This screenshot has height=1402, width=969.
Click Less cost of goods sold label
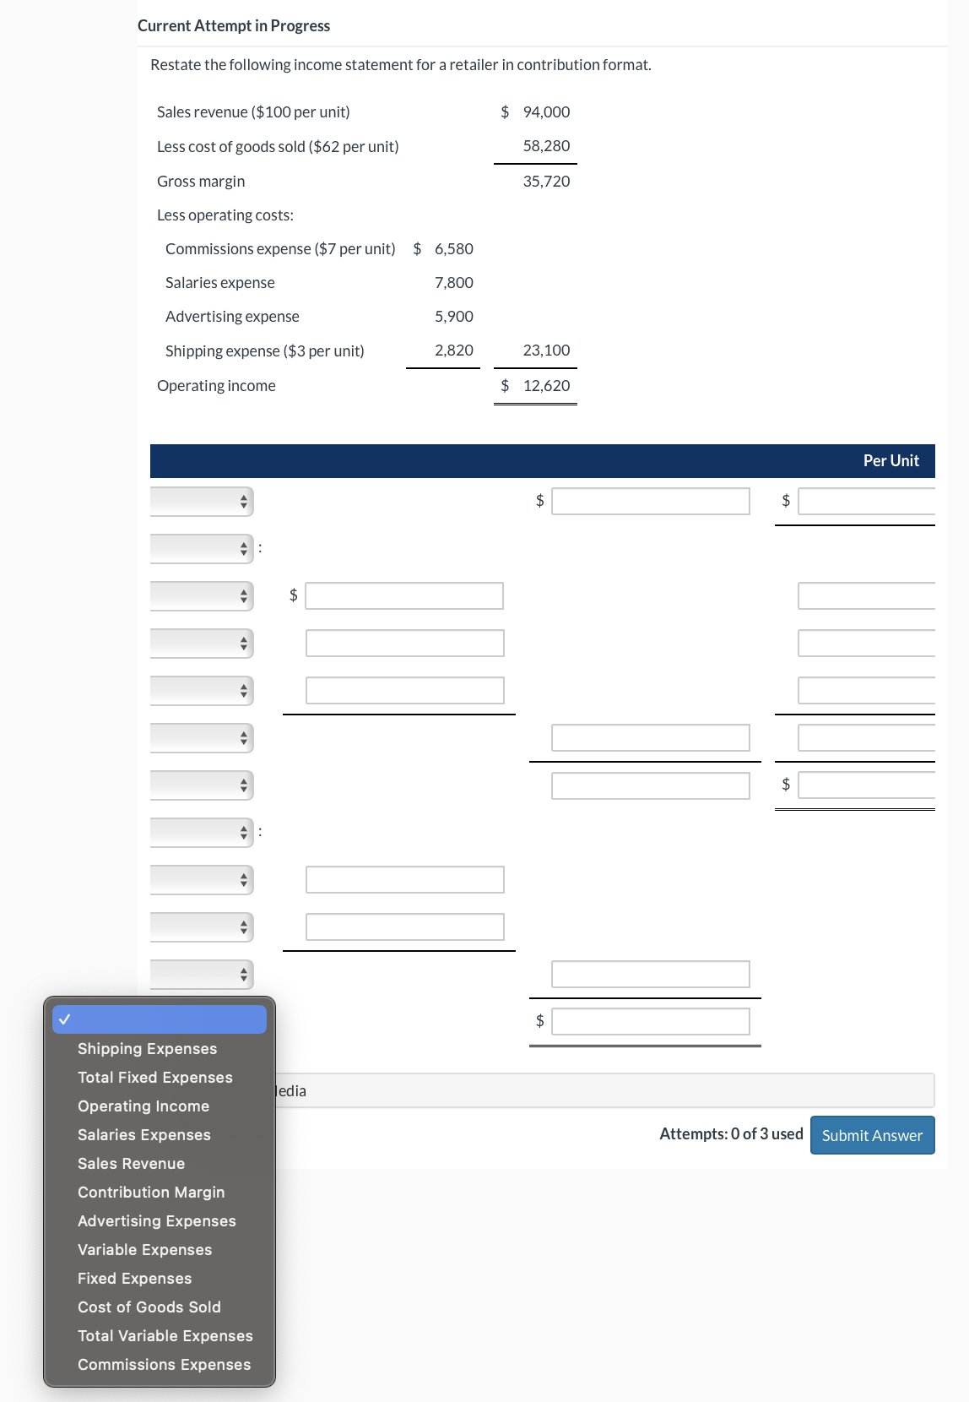point(278,146)
